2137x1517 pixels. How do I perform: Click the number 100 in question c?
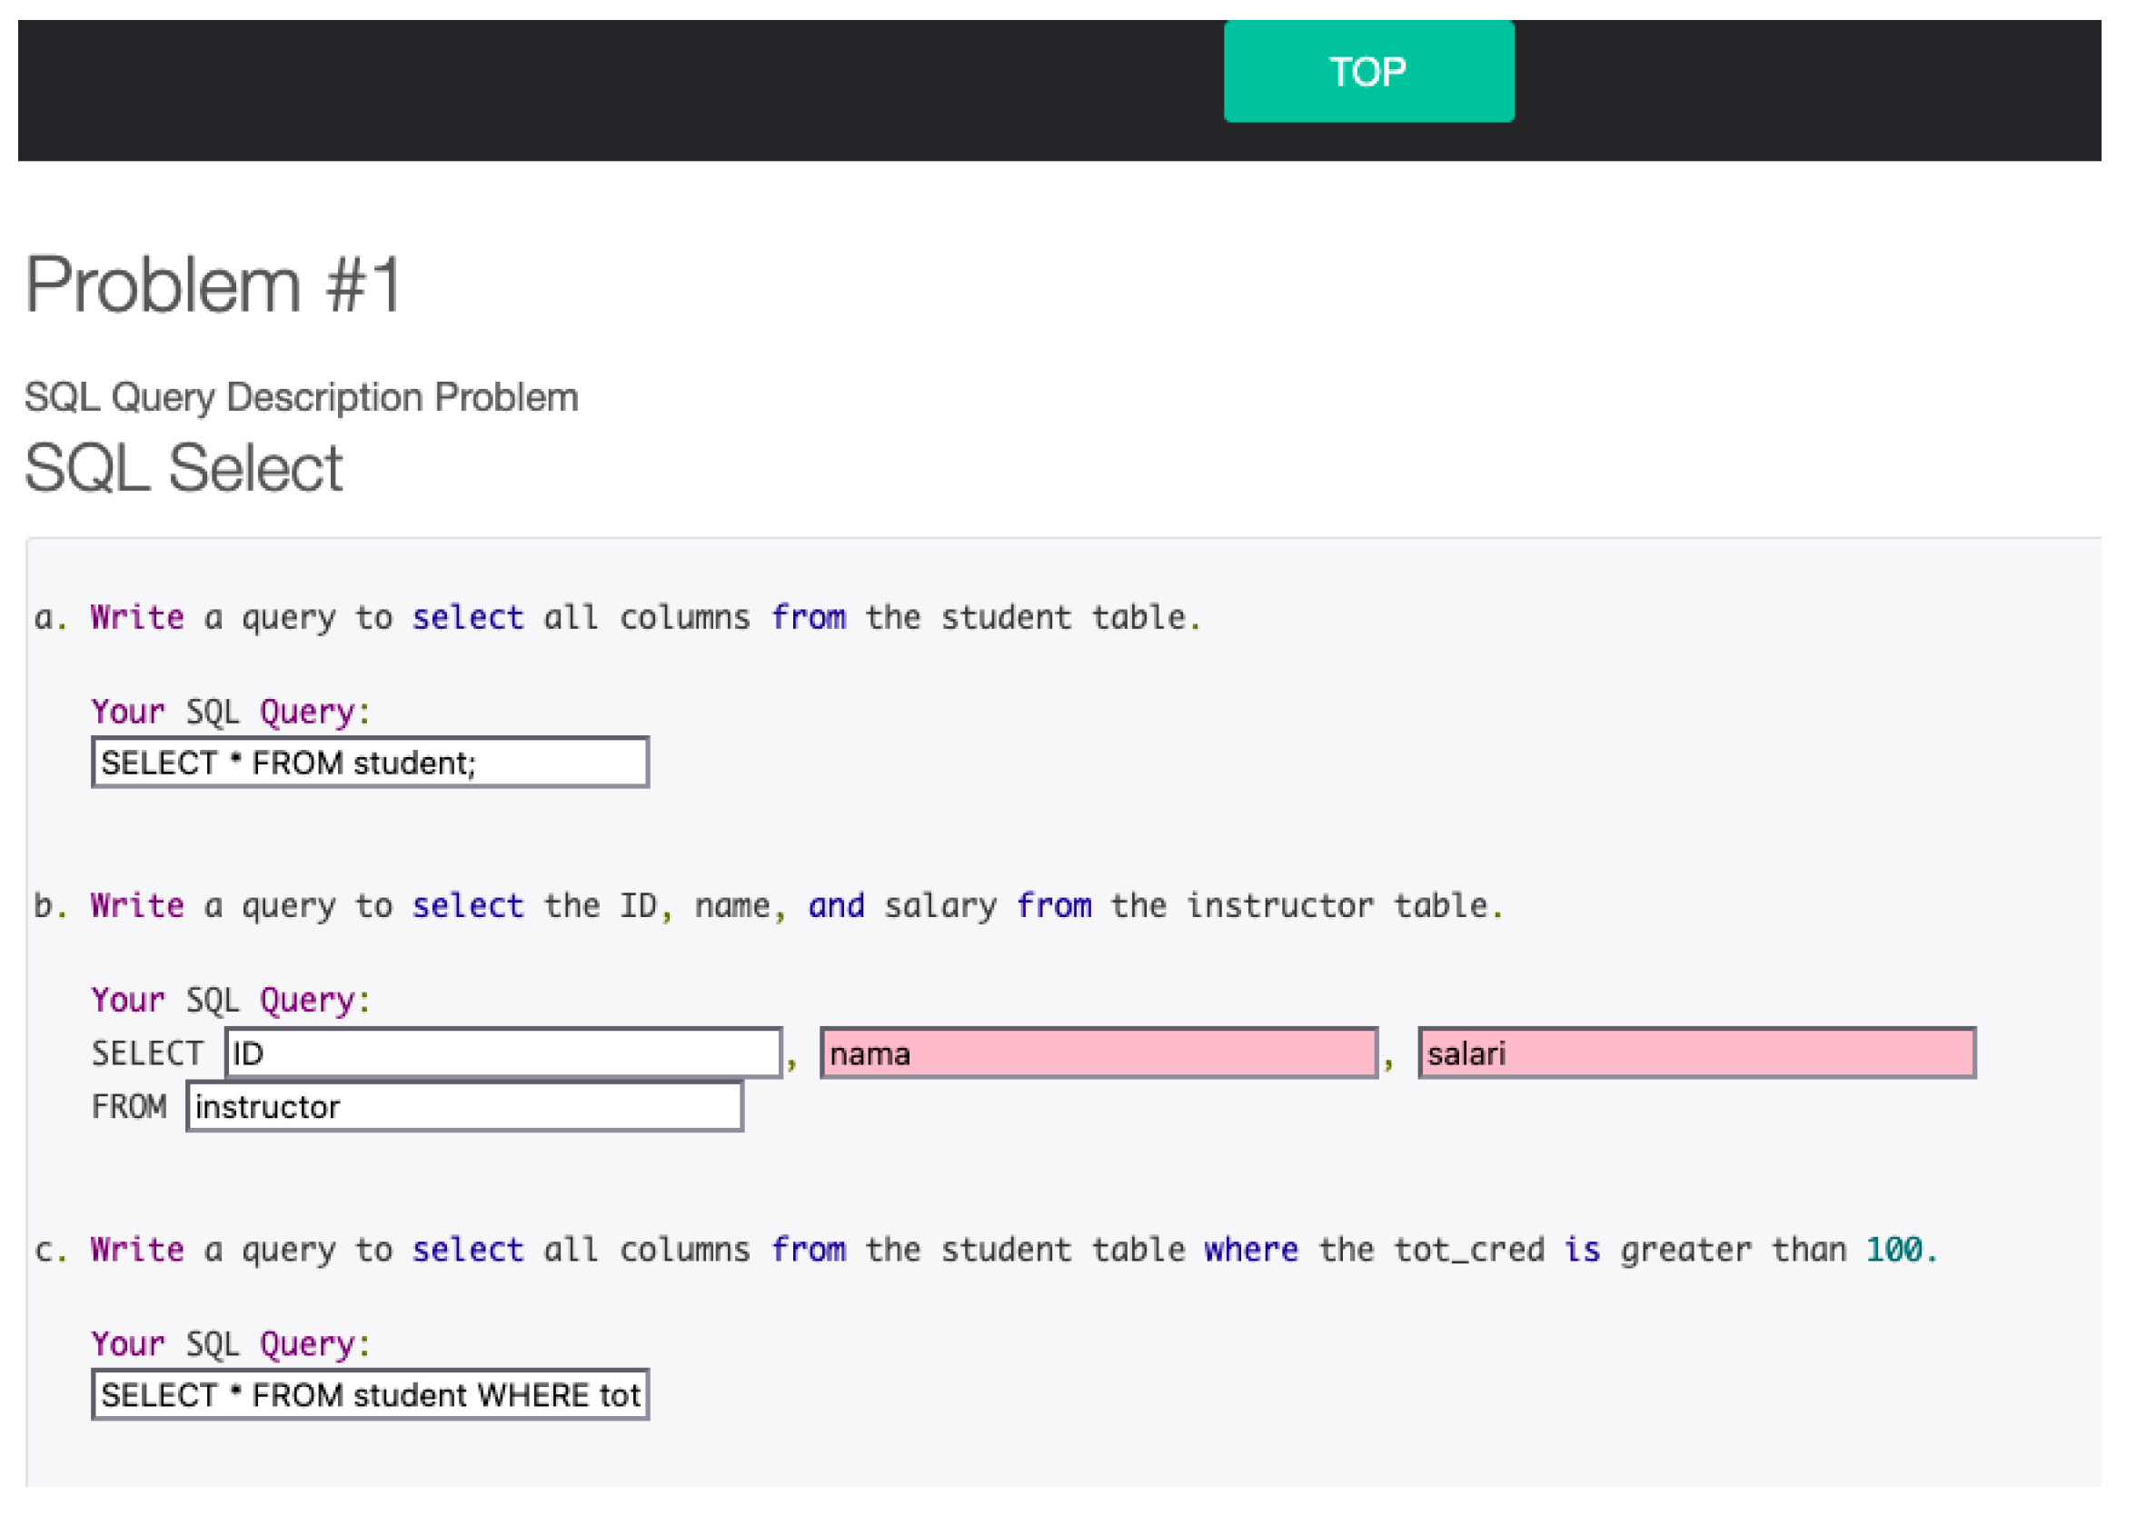pyautogui.click(x=1893, y=1249)
